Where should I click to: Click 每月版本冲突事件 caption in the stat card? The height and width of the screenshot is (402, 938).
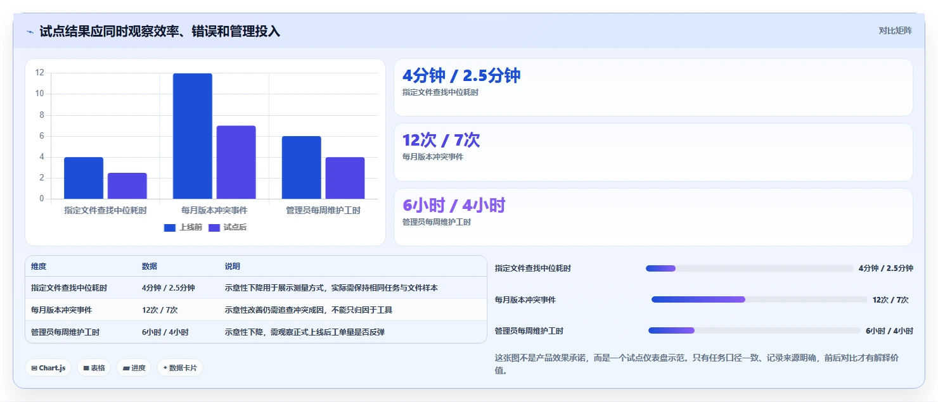point(433,157)
